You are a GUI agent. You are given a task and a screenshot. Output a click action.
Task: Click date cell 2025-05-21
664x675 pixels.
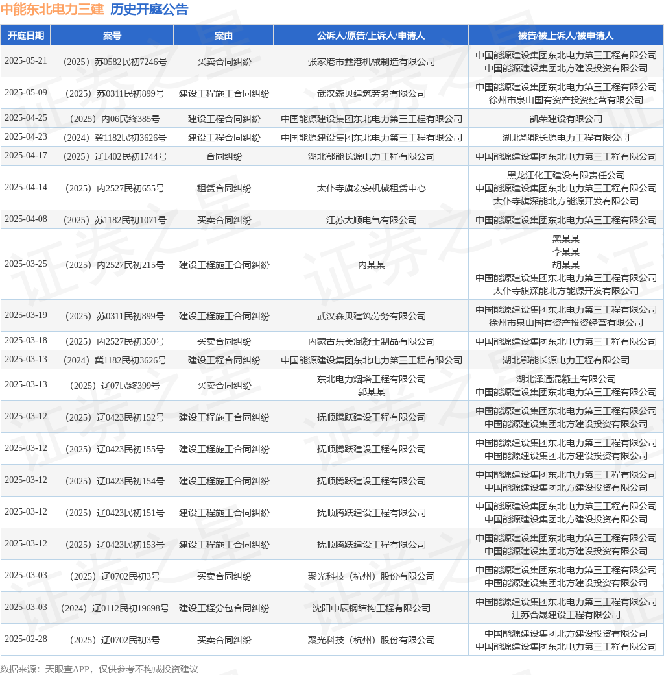26,61
